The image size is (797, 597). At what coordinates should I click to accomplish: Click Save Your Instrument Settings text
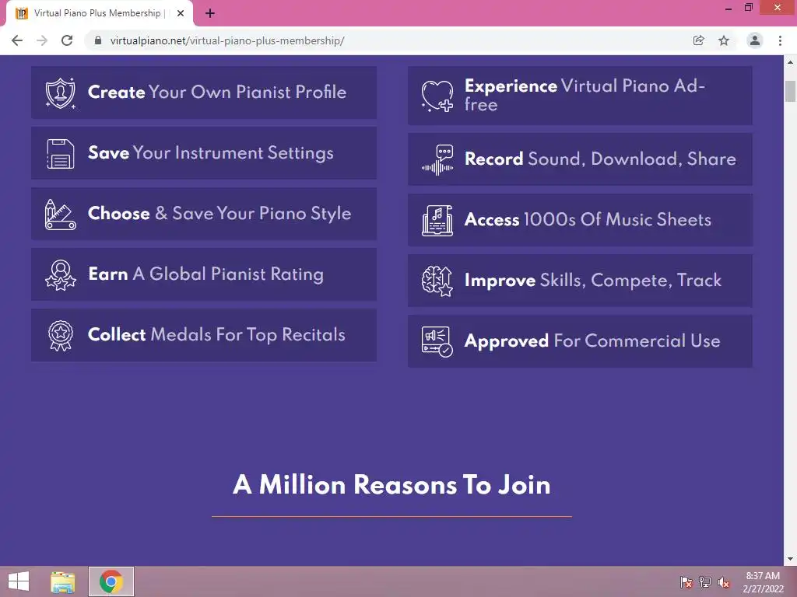click(211, 153)
